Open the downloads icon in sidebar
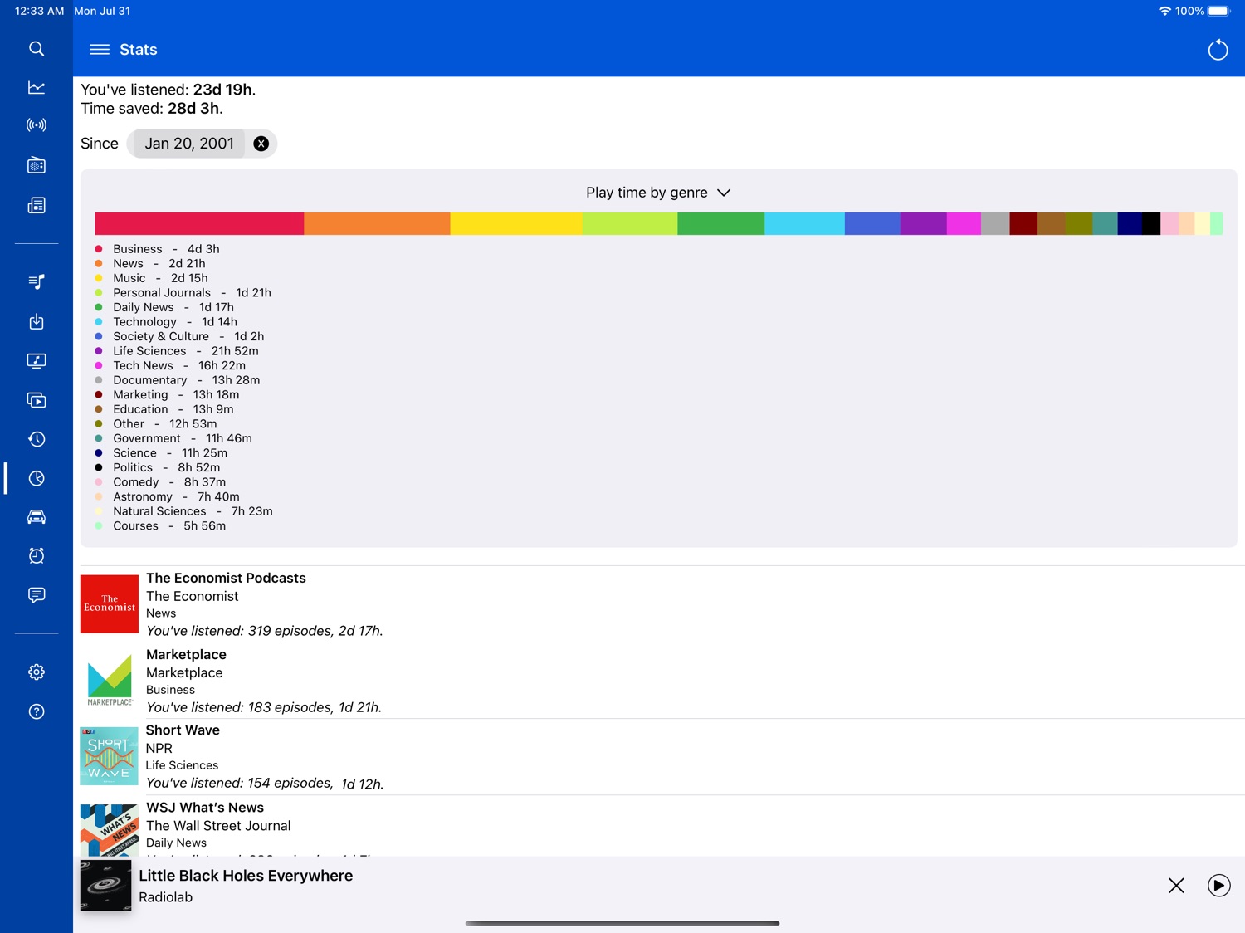The width and height of the screenshot is (1245, 933). (x=37, y=321)
